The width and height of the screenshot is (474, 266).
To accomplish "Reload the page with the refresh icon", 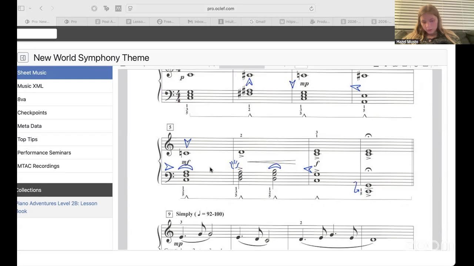I will (x=311, y=8).
